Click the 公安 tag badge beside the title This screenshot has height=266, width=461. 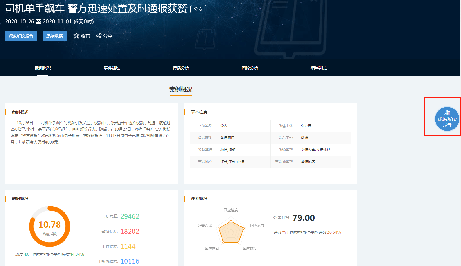[198, 9]
